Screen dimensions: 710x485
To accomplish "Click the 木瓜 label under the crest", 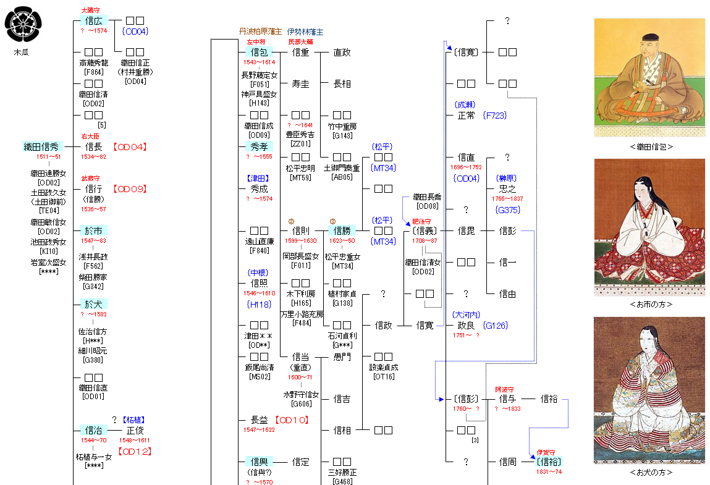I will pos(21,53).
